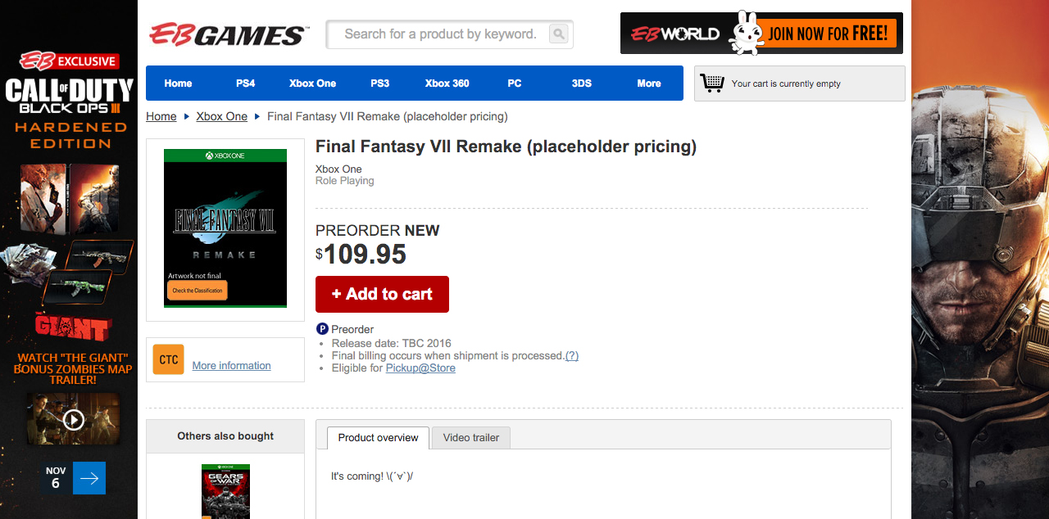Screen dimensions: 1049x519
Task: Focus the product keyword search field
Action: [x=440, y=34]
